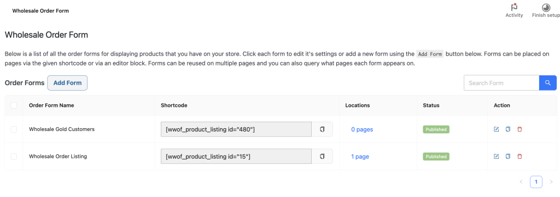Open the 1 page locations link
This screenshot has width=560, height=197.
click(x=360, y=157)
